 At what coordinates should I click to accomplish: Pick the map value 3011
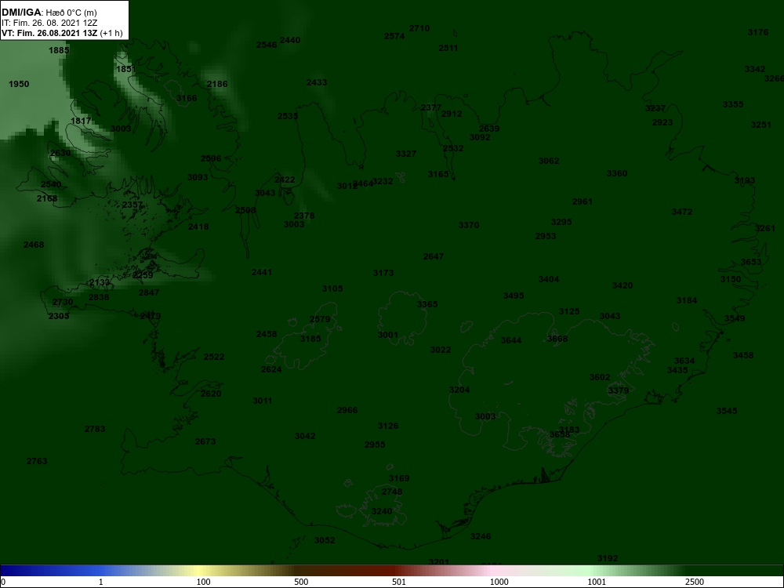coord(263,401)
